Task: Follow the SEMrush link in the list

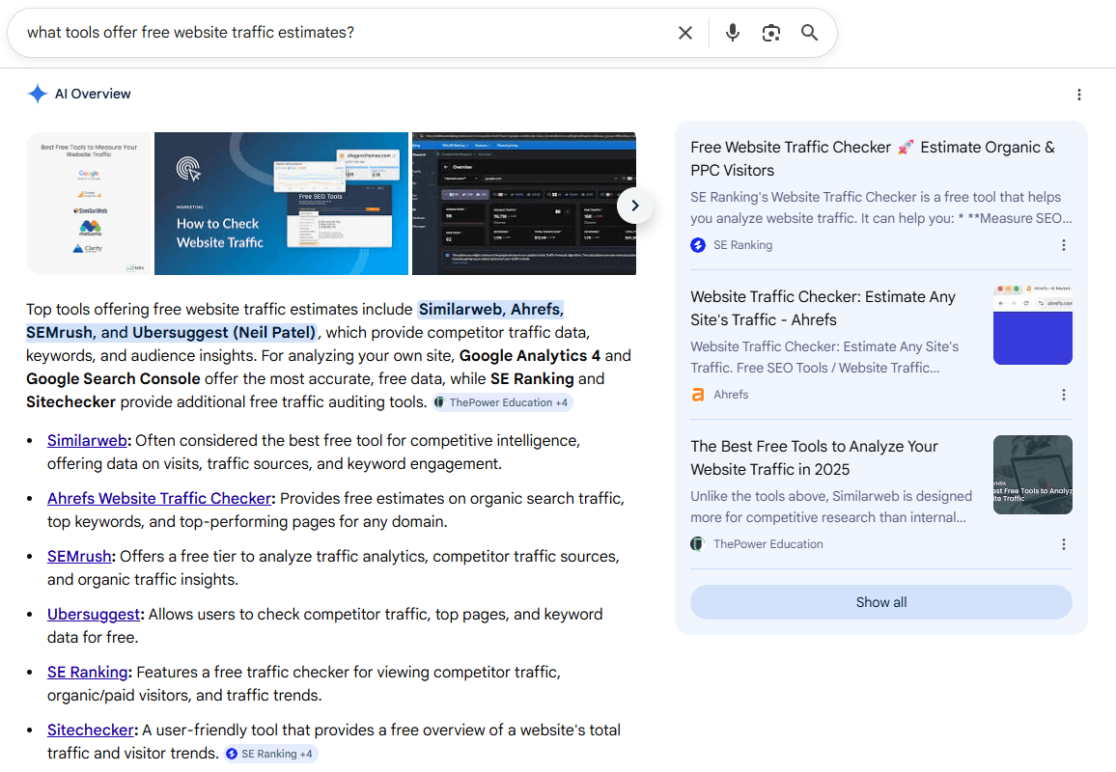Action: tap(80, 556)
